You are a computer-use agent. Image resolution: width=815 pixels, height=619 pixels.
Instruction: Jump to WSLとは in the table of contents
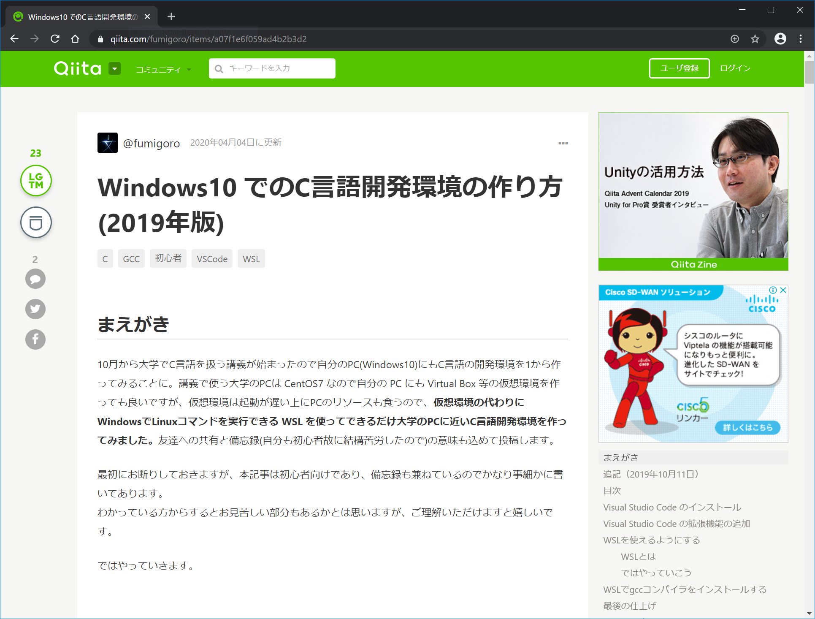638,557
